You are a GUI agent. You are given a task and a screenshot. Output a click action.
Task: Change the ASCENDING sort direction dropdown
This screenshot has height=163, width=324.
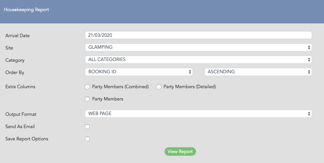258,72
